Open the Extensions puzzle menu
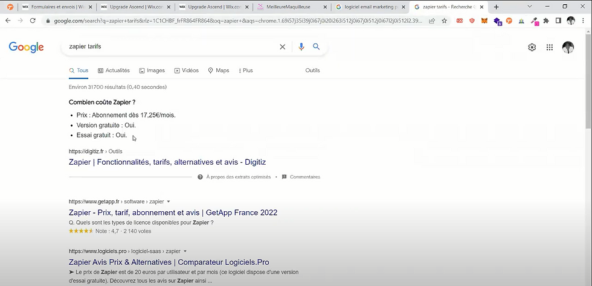 click(546, 21)
